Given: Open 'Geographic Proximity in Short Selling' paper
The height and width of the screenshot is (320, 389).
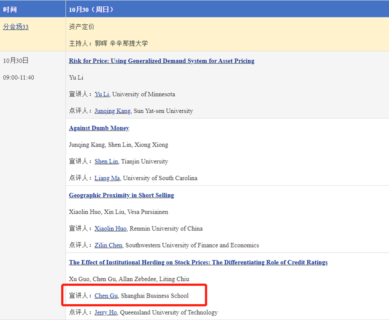Looking at the screenshot, I should [121, 195].
